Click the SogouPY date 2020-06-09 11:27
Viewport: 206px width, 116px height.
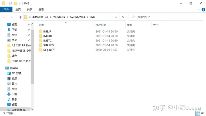pyautogui.click(x=106, y=50)
